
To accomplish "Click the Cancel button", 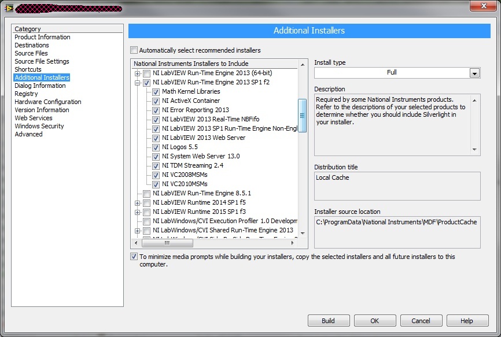I will pos(421,321).
